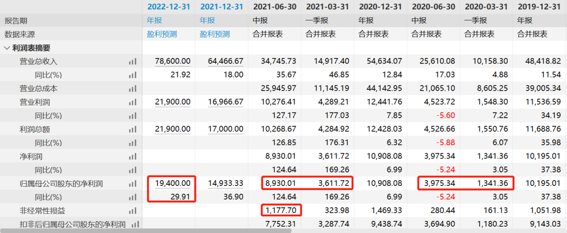Viewport: 567px width, 233px height.
Task: Click chart icon beside 净利润 row
Action: point(132,157)
